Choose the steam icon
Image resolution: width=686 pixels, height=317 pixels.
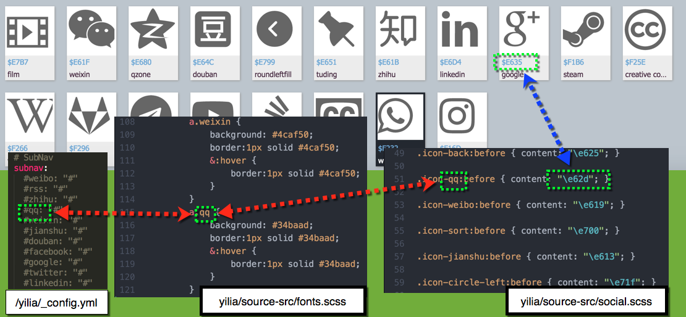click(x=585, y=30)
